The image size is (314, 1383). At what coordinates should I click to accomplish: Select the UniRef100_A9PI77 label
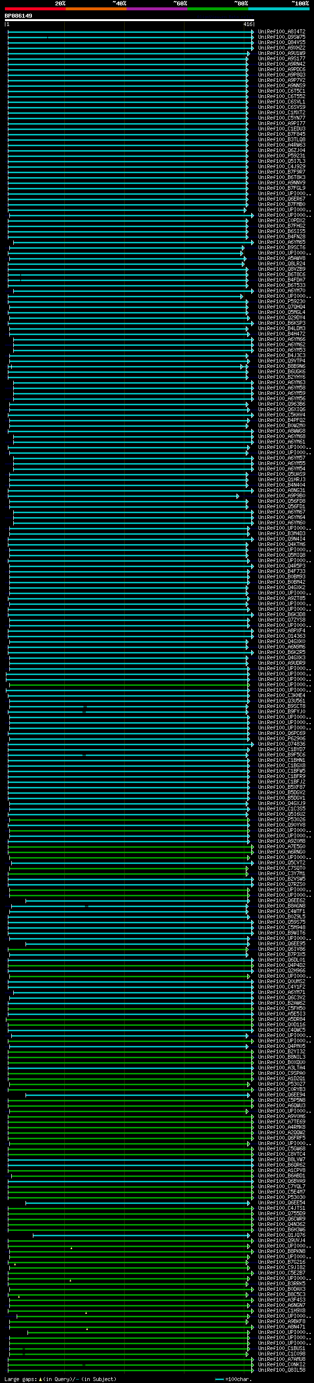(x=282, y=124)
